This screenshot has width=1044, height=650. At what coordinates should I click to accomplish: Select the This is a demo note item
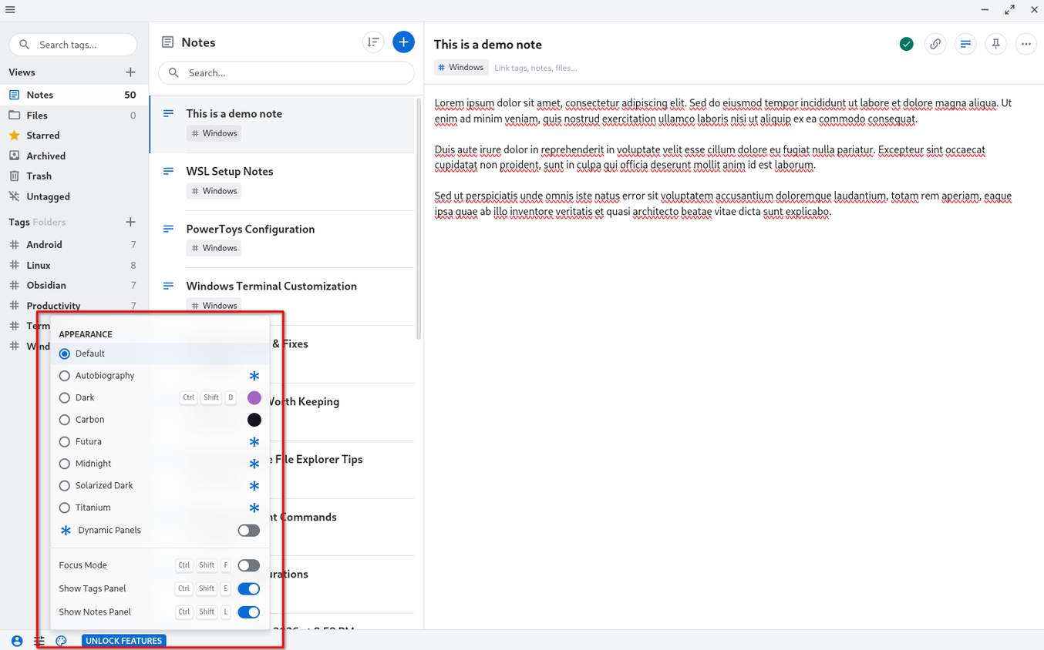pyautogui.click(x=282, y=124)
